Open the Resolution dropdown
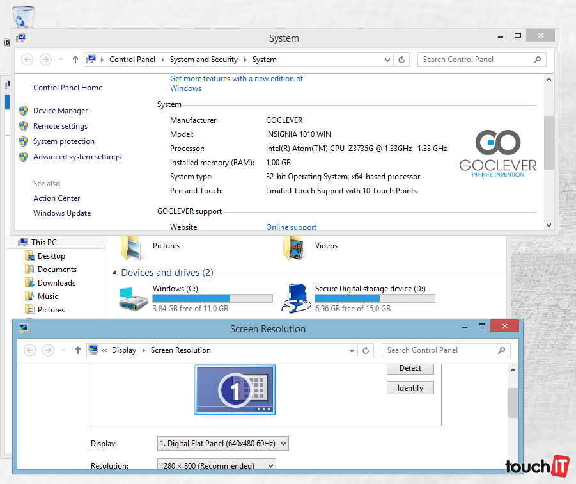Screen dimensions: 576x484 point(216,466)
